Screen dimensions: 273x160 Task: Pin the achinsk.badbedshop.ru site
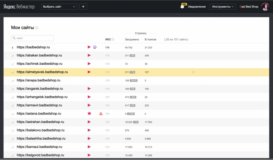13,64
